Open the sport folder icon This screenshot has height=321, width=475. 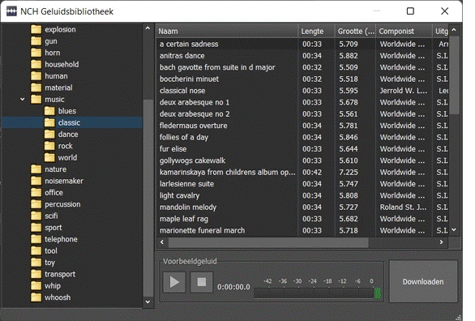(36, 228)
